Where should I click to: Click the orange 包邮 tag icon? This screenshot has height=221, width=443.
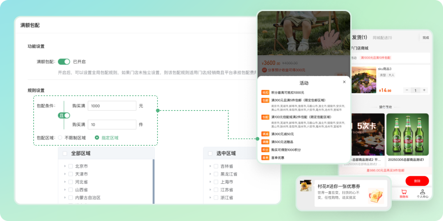pos(265,100)
